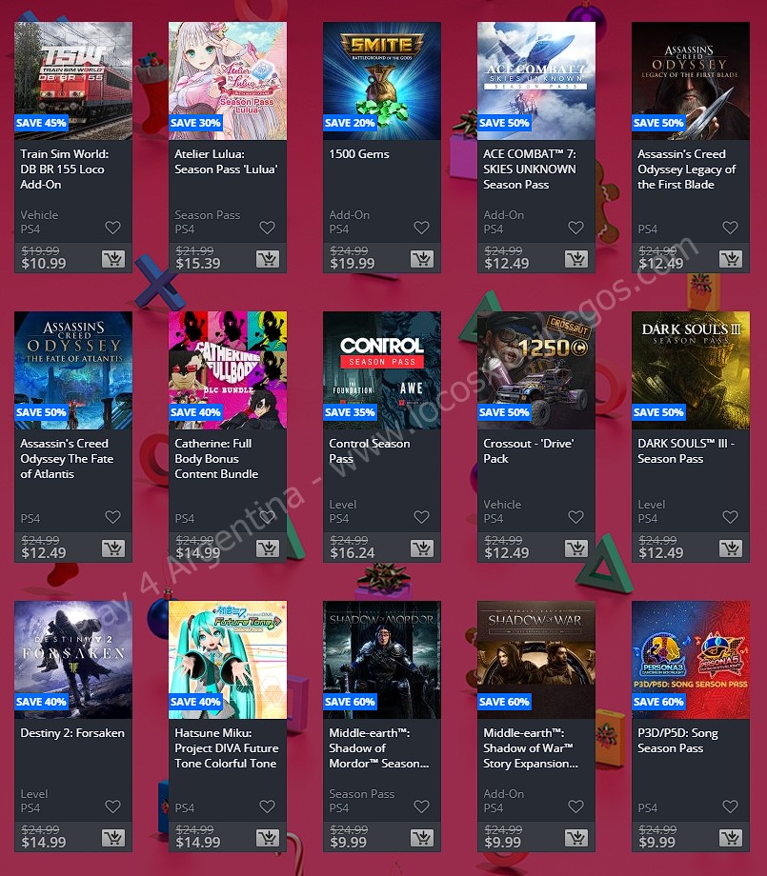Viewport: 767px width, 876px height.
Task: Add Crossout 'Drive' Pack to cart
Action: 575,548
